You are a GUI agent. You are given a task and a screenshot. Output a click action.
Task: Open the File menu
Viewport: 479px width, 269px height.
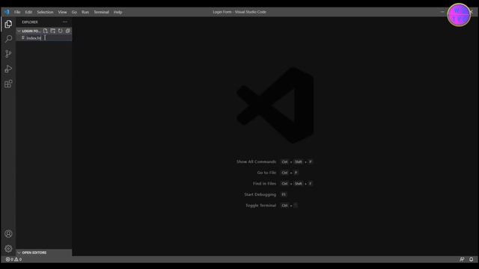pyautogui.click(x=17, y=12)
